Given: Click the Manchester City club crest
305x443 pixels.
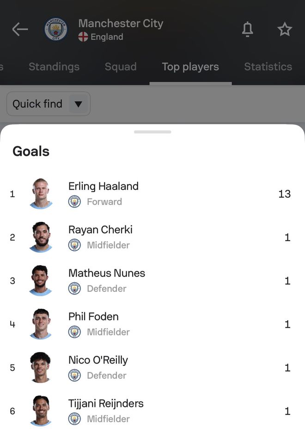Looking at the screenshot, I should pos(56,30).
